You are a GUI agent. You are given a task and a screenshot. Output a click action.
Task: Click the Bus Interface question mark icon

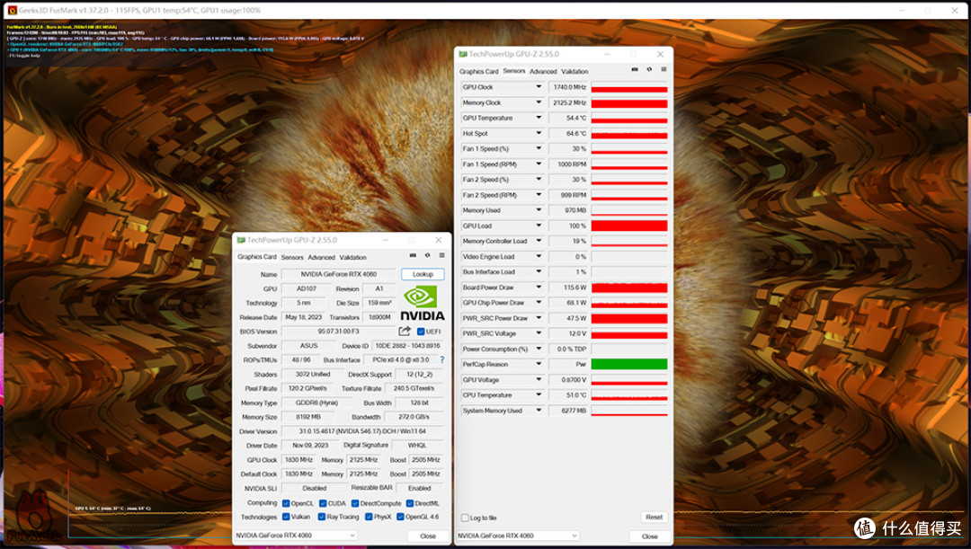tap(441, 359)
